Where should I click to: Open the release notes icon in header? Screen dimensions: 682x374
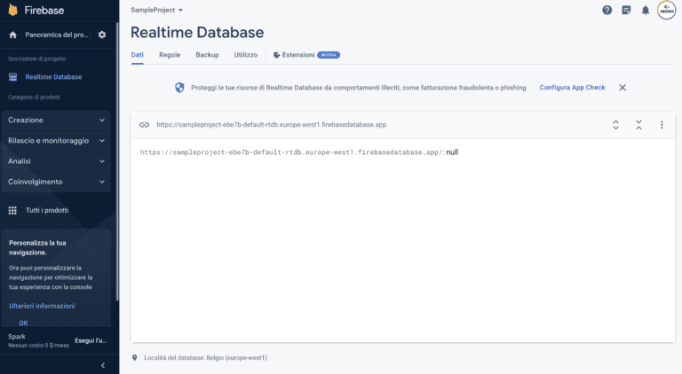click(x=626, y=10)
